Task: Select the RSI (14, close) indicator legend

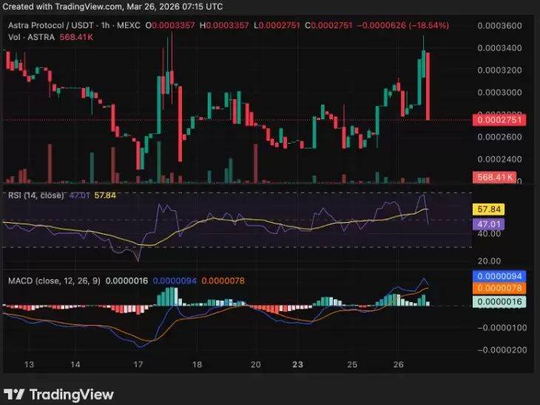Action: 36,196
